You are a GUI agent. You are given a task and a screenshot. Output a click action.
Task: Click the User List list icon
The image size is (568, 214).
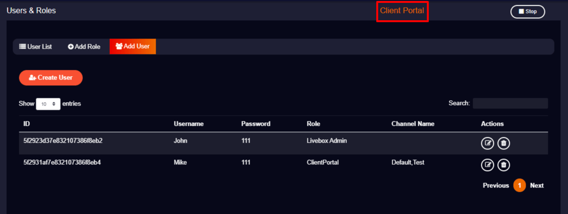(x=23, y=46)
